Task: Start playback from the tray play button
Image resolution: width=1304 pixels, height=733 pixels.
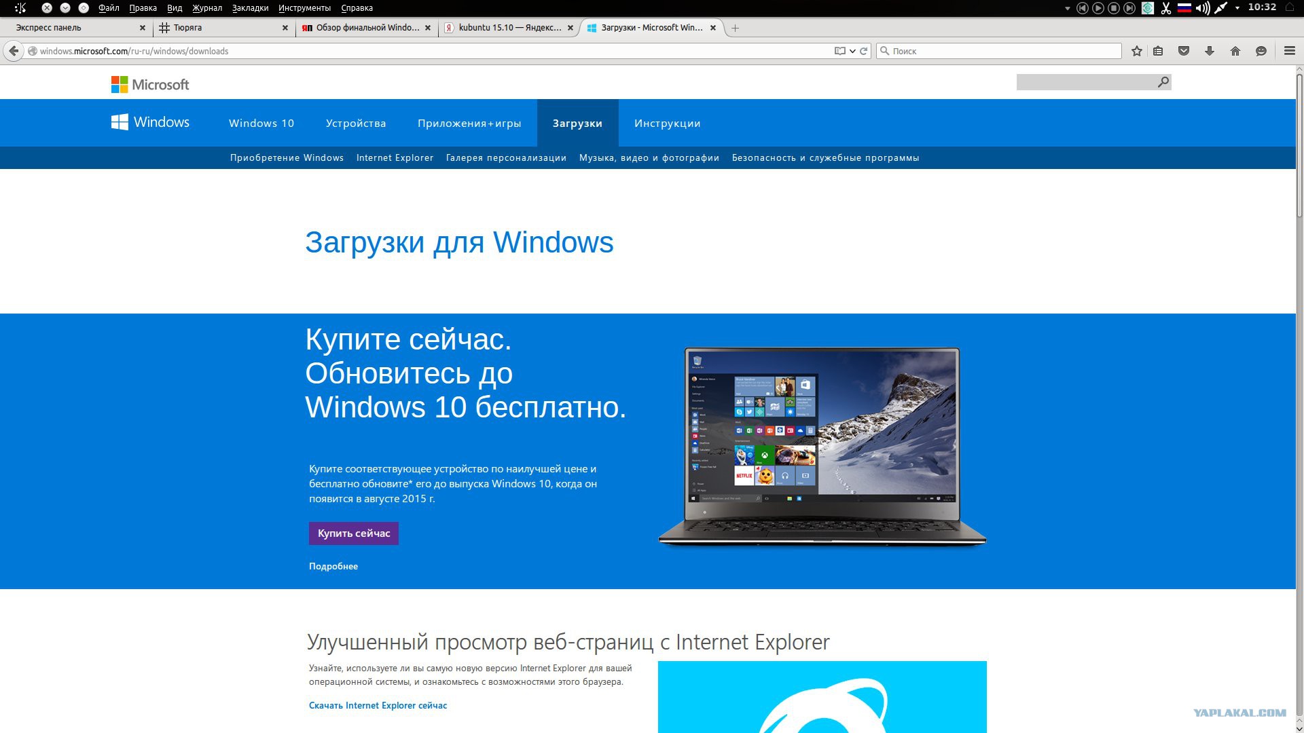Action: 1098,8
